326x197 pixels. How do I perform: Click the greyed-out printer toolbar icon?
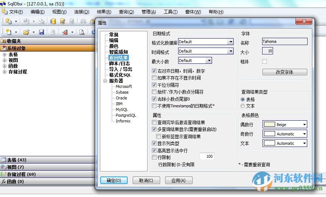(x=83, y=21)
